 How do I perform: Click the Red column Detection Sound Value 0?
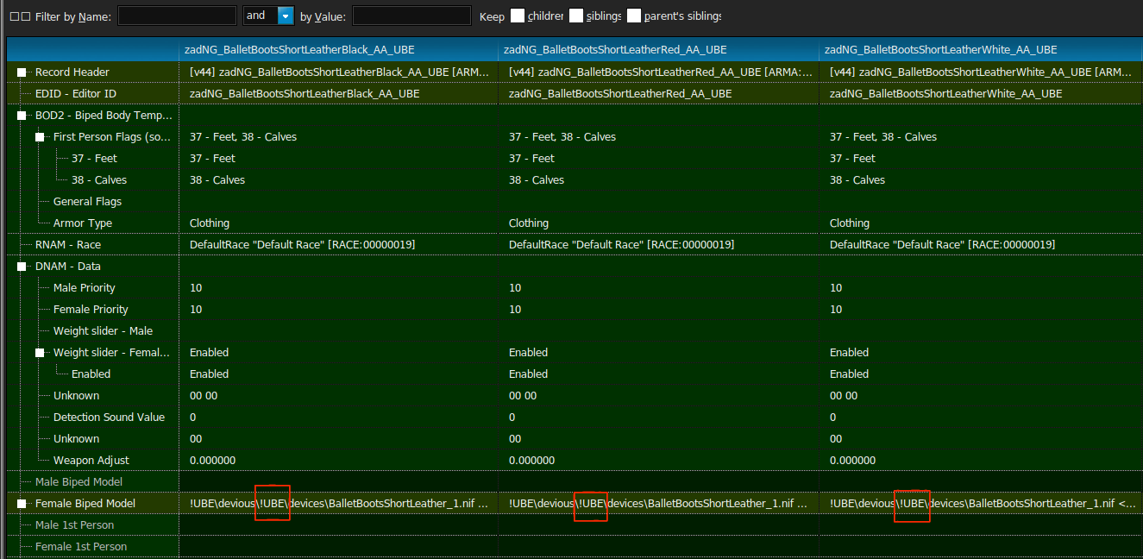512,418
